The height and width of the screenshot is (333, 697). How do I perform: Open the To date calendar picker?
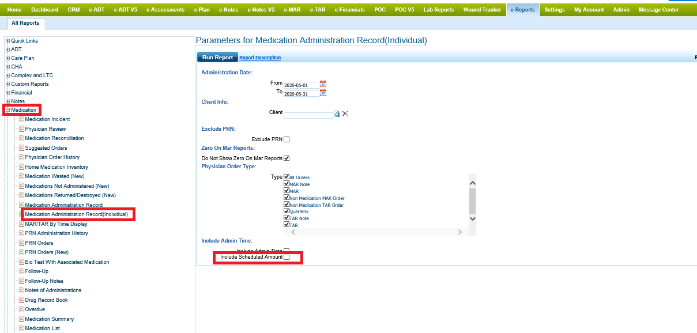pyautogui.click(x=323, y=93)
